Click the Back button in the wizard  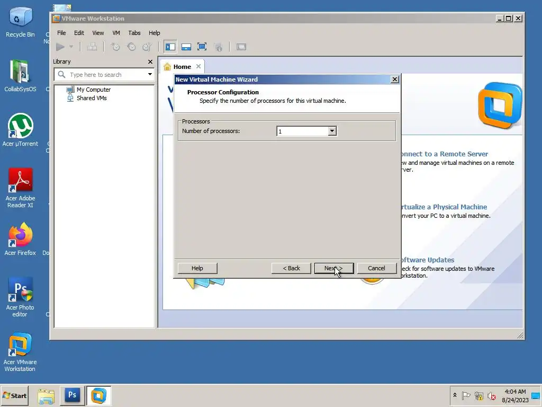[292, 268]
